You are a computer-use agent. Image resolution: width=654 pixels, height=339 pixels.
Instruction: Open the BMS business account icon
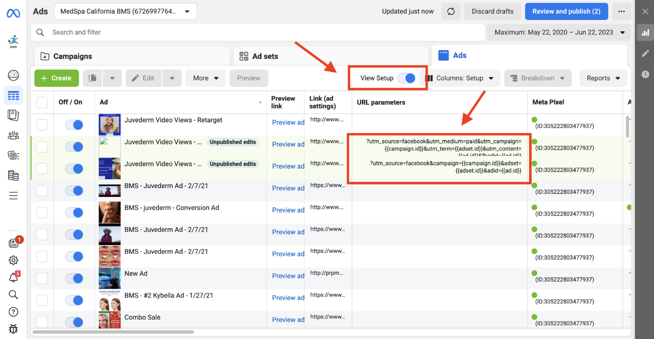[13, 41]
